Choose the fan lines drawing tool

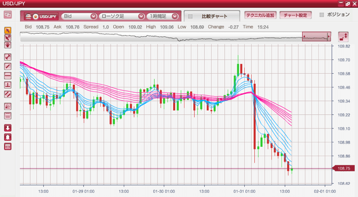(x=7, y=106)
